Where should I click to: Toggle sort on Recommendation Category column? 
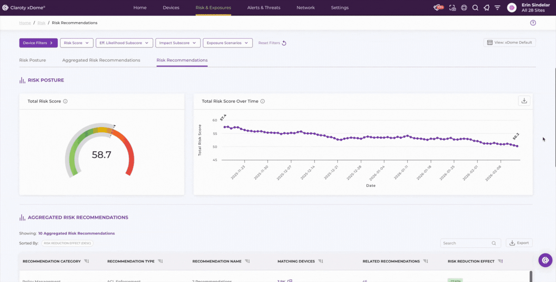(x=86, y=261)
